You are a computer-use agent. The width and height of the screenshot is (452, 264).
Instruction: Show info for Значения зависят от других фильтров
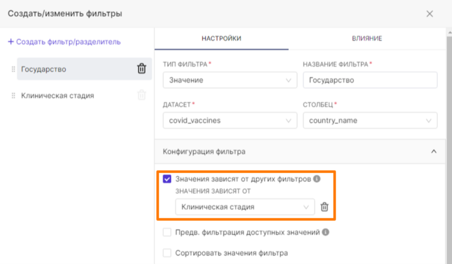[316, 179]
